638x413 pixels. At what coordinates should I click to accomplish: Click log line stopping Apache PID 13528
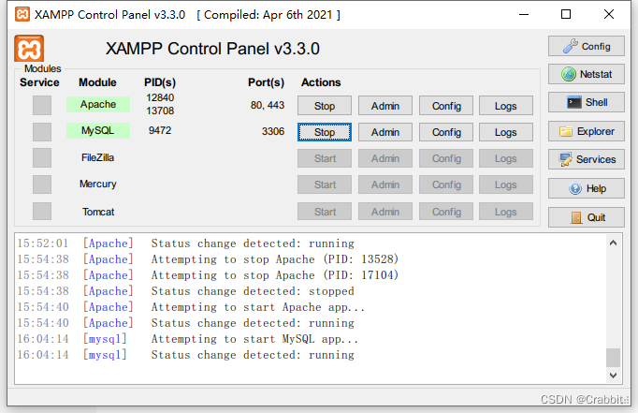point(208,259)
